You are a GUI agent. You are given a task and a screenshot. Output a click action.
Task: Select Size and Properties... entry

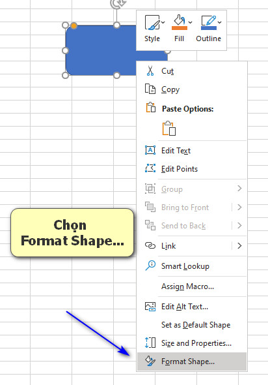tap(192, 343)
